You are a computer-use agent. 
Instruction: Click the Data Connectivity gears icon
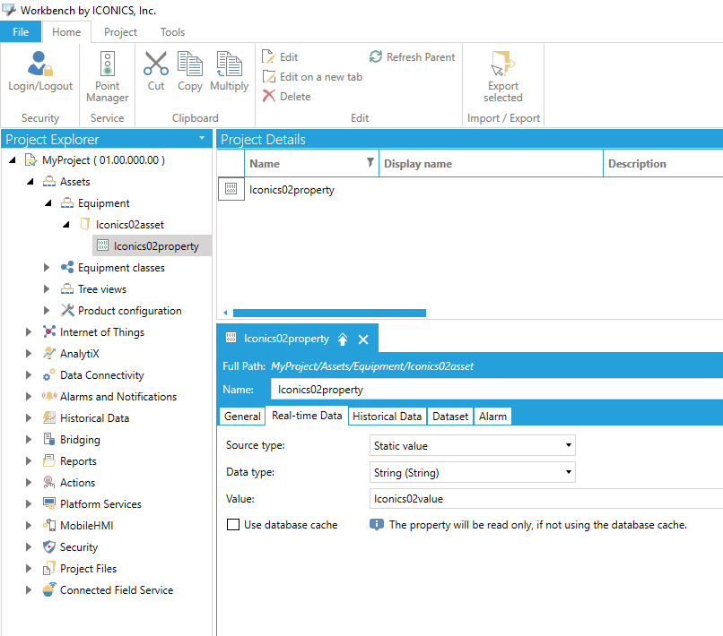click(x=49, y=375)
